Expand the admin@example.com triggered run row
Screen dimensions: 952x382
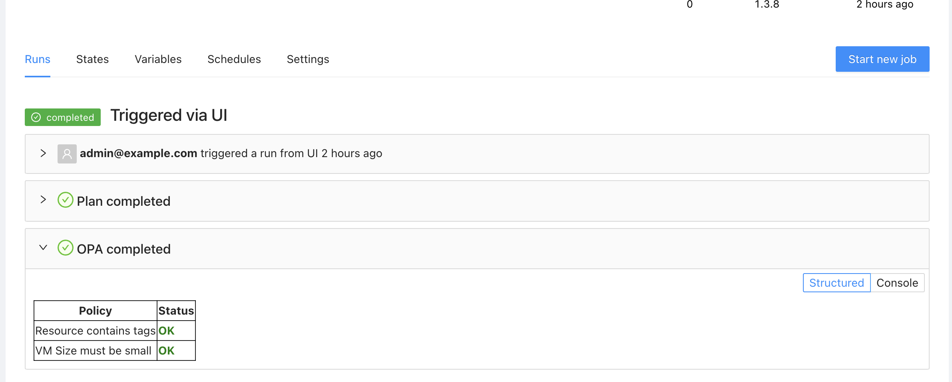[43, 154]
